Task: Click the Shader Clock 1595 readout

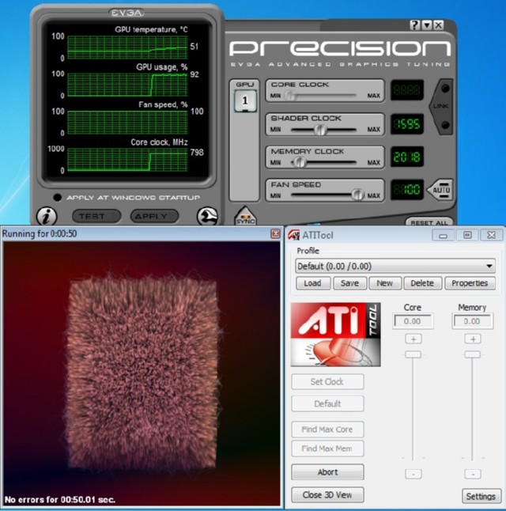Action: (407, 124)
